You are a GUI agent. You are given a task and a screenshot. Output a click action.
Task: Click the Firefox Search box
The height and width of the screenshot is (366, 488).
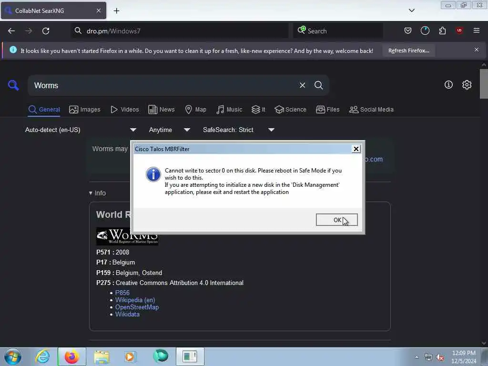[338, 31]
